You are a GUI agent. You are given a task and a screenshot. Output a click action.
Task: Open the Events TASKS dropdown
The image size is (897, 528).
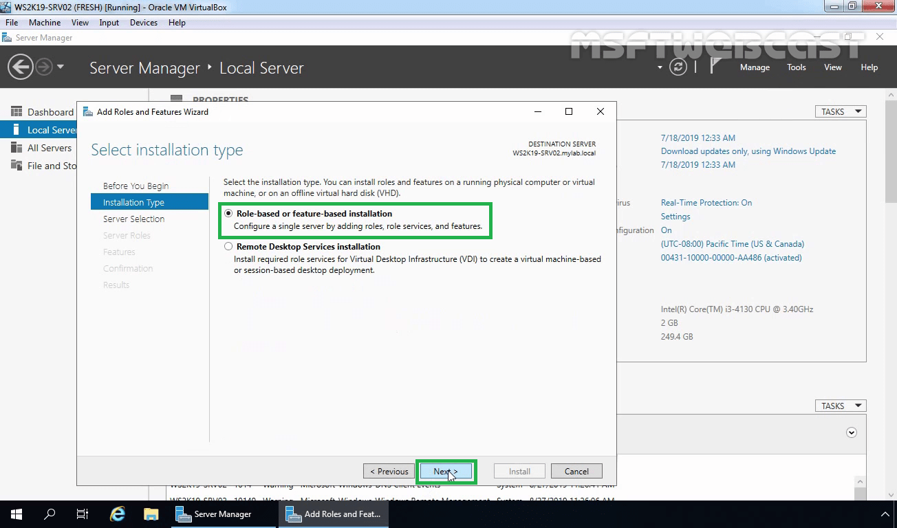(x=840, y=406)
